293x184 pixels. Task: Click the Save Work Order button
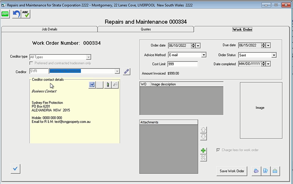point(232,171)
